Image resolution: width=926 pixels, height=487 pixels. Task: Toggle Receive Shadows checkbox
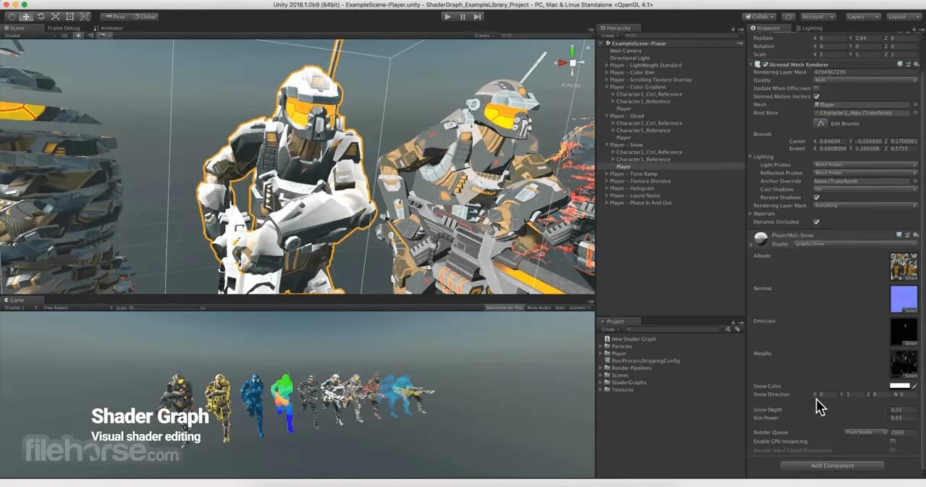(817, 198)
